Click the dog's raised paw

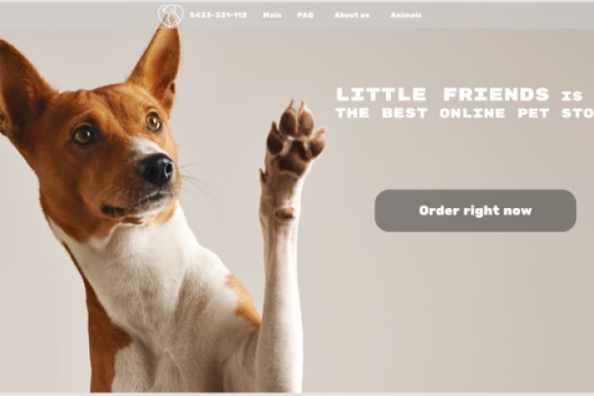(295, 139)
